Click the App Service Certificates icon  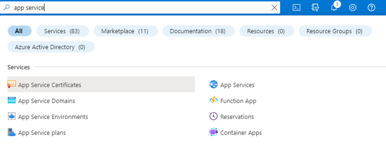[11, 84]
